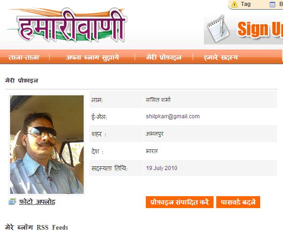The height and width of the screenshot is (231, 283).
Task: Open the ताज़ा-ताज़ा menu item
Action: click(x=24, y=57)
